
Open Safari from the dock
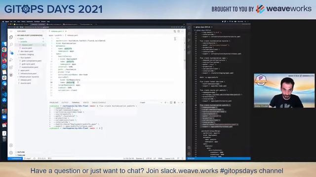(x=4, y=66)
